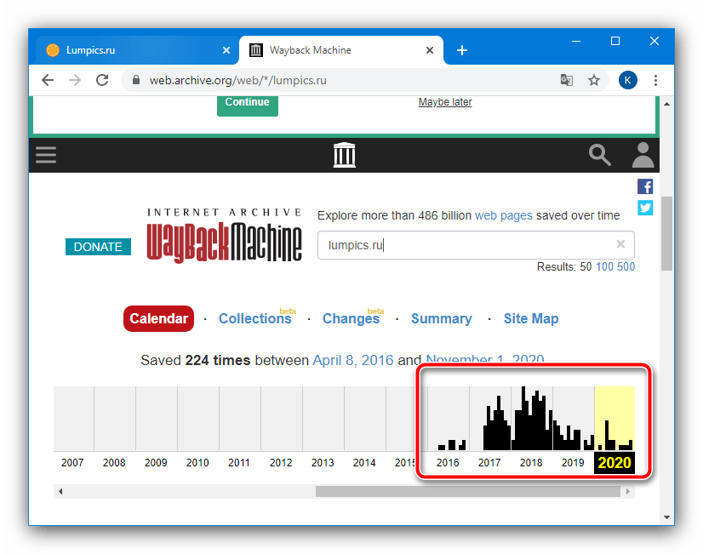Open the April 8, 2016 capture link
This screenshot has width=703, height=554.
pos(353,360)
